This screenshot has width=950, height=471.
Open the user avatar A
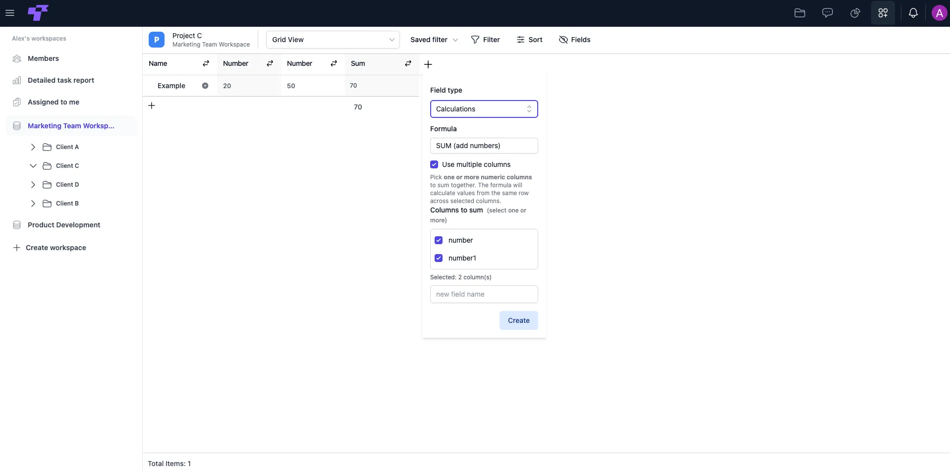(939, 13)
